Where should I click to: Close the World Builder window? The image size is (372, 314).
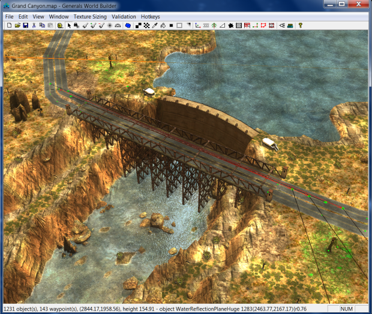[x=358, y=4]
